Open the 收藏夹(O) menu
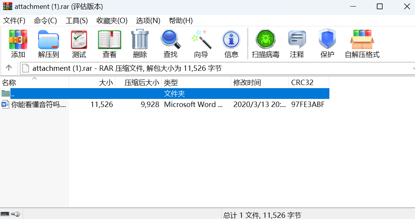 pos(112,21)
